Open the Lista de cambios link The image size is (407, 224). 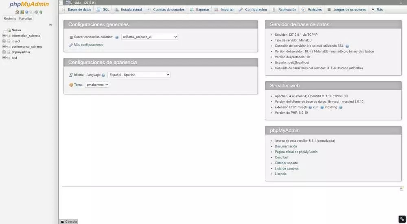[287, 169]
